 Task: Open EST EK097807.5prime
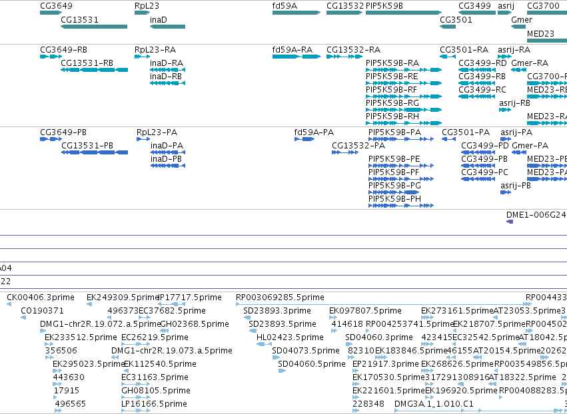pyautogui.click(x=365, y=311)
